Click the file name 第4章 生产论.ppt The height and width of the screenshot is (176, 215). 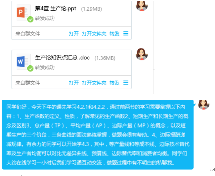click(x=56, y=9)
